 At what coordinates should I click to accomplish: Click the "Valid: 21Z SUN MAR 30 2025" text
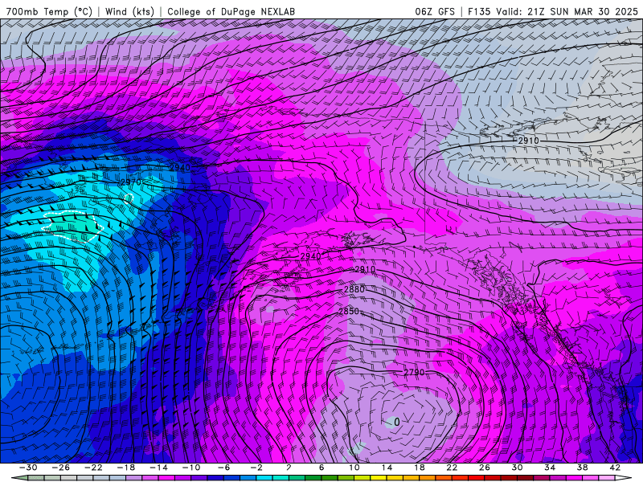[x=567, y=11]
